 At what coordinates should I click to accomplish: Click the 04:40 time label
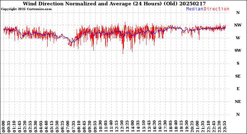click(x=47, y=127)
